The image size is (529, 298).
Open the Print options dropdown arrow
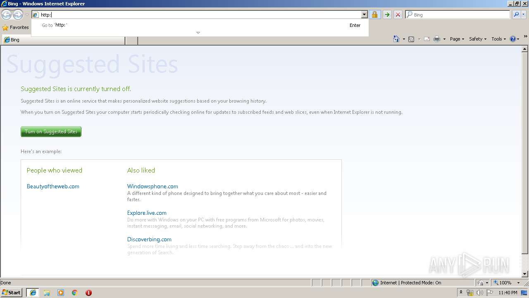click(x=444, y=39)
